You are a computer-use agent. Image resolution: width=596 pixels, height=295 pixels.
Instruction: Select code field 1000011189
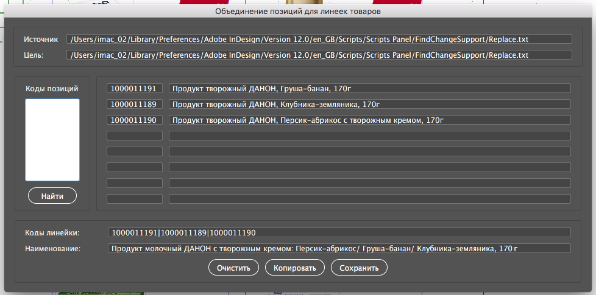pyautogui.click(x=135, y=104)
